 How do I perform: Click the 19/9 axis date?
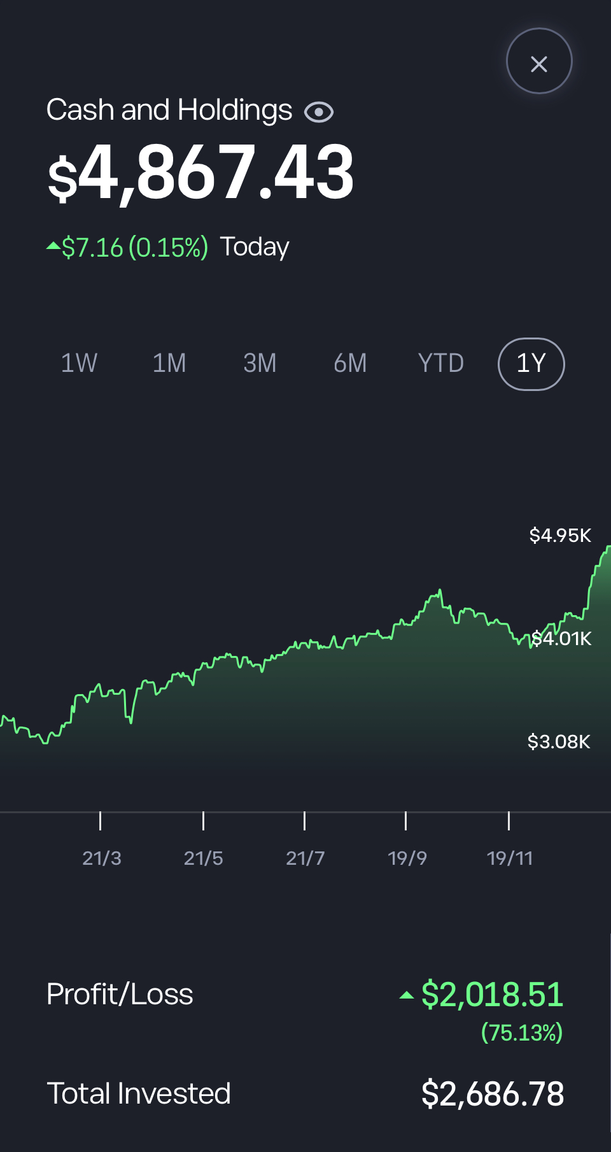tap(407, 858)
